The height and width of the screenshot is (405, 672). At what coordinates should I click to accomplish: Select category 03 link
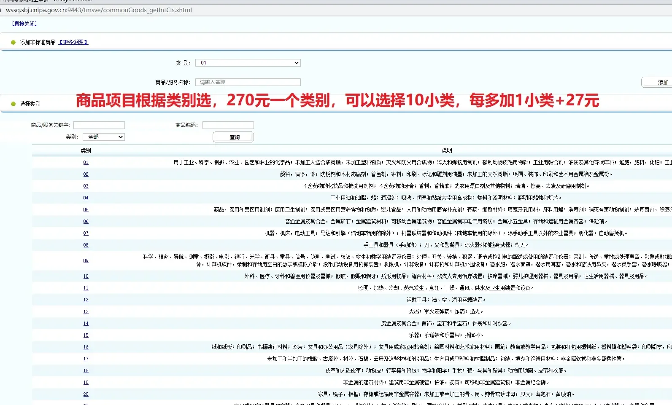coord(86,186)
